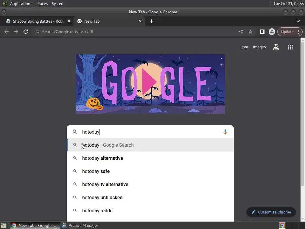Click into the hdtoday search input
The image size is (305, 229).
pos(150,132)
